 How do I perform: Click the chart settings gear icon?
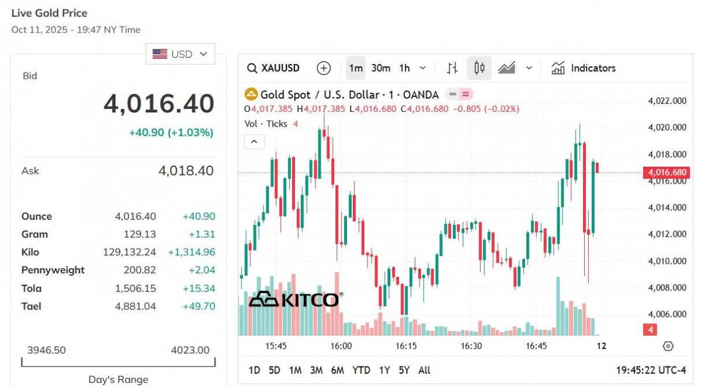tap(669, 346)
